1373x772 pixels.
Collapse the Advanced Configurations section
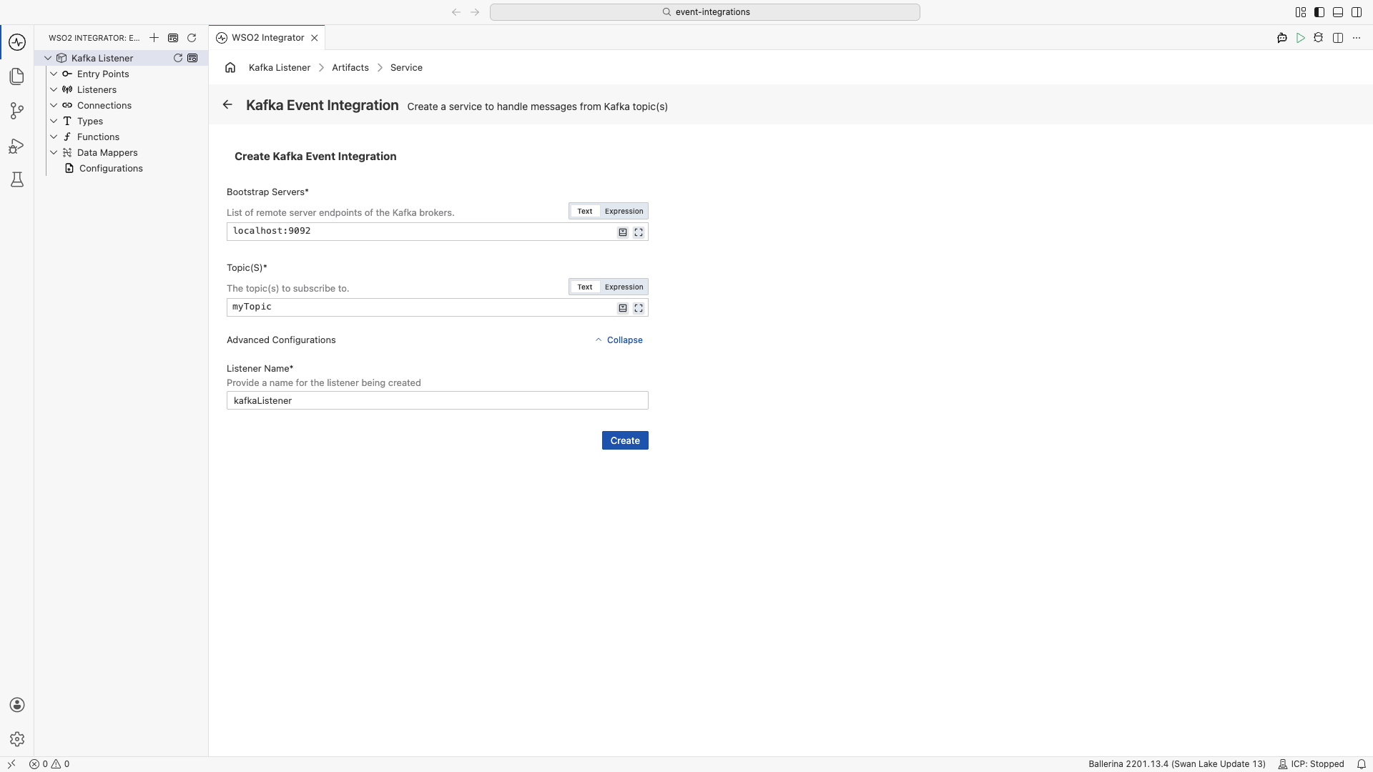[x=619, y=340]
